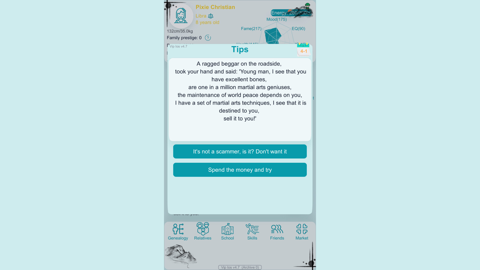The width and height of the screenshot is (480, 270).
Task: Tap the family prestige help icon
Action: [x=207, y=37]
